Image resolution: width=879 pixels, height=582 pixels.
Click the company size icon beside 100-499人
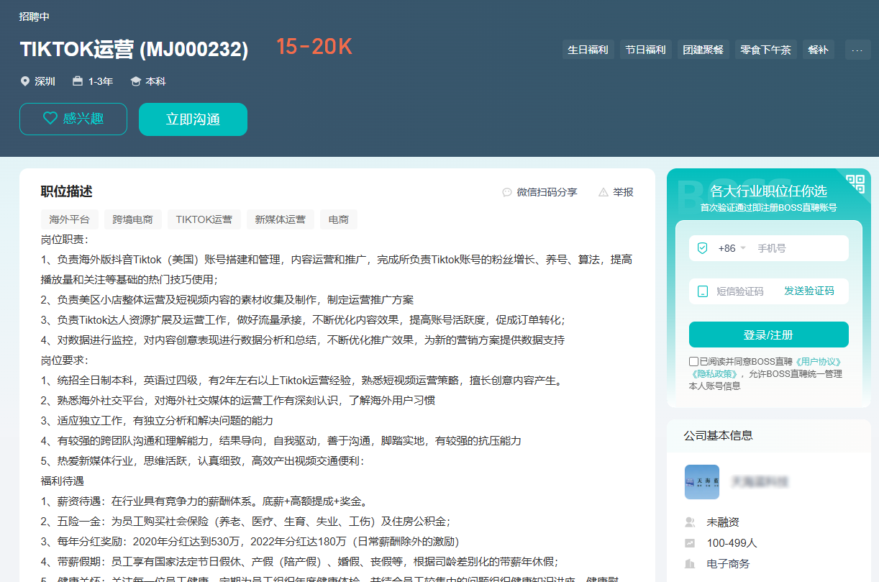click(x=691, y=543)
